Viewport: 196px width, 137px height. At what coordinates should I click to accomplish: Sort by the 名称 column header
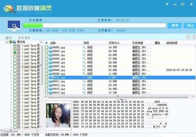[x=53, y=43]
